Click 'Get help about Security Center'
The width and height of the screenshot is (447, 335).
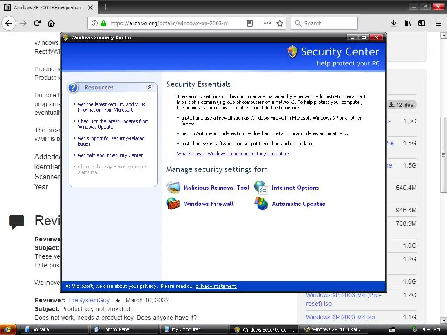coord(110,155)
